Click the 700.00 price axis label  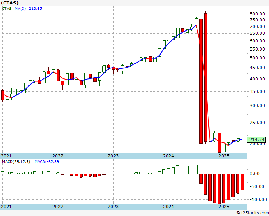pyautogui.click(x=257, y=27)
